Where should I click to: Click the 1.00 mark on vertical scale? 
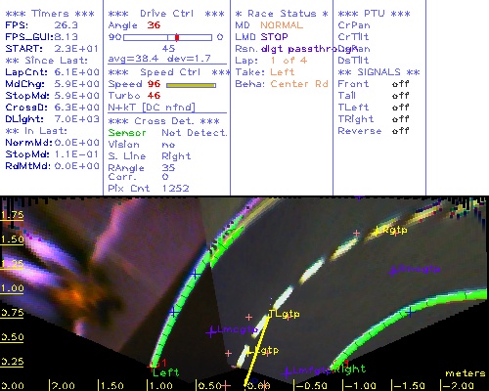coord(12,288)
